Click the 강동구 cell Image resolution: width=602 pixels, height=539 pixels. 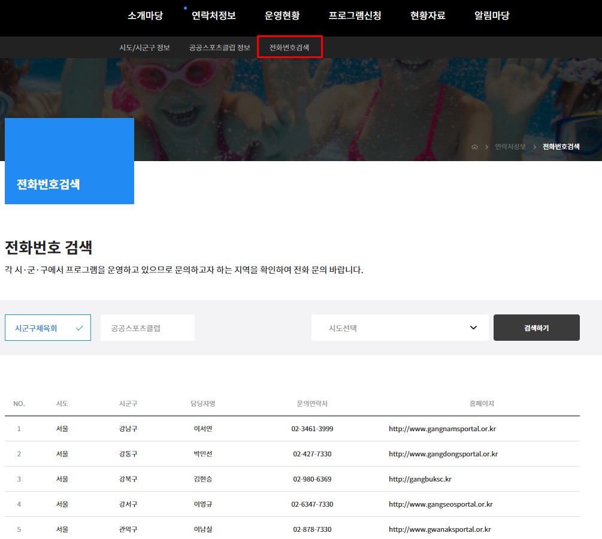[128, 454]
